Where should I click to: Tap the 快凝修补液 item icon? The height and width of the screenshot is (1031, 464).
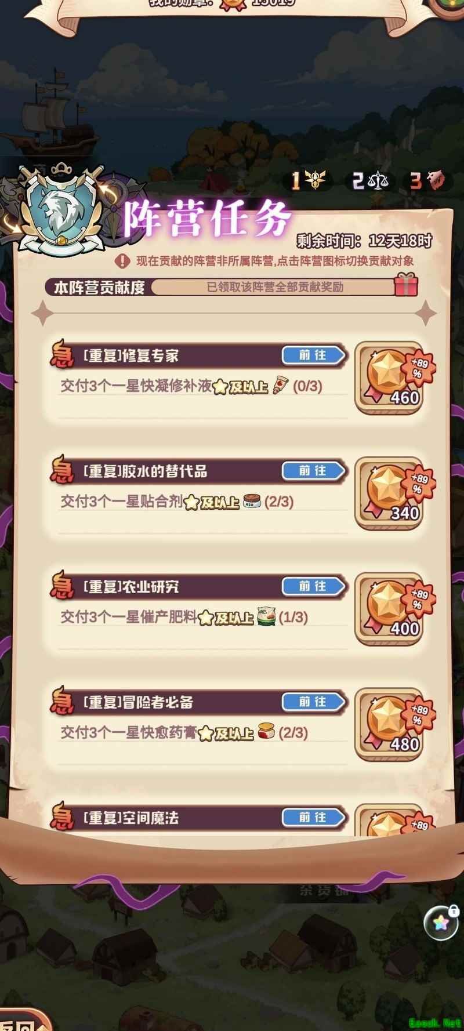click(281, 386)
